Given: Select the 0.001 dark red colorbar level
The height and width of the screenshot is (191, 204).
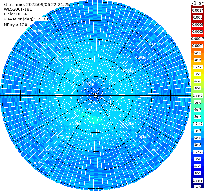Looking at the screenshot, I should tap(198, 17).
